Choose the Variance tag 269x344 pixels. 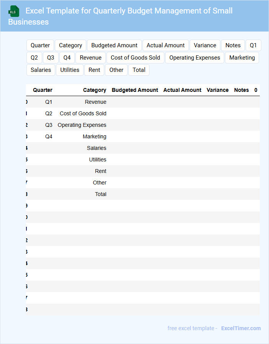205,45
